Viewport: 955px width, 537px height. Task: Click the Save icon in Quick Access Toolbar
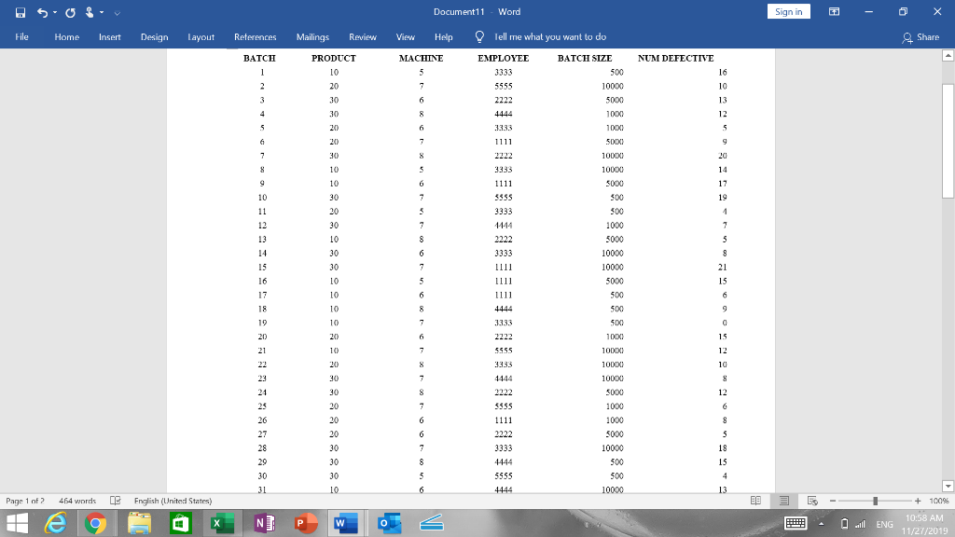point(21,12)
